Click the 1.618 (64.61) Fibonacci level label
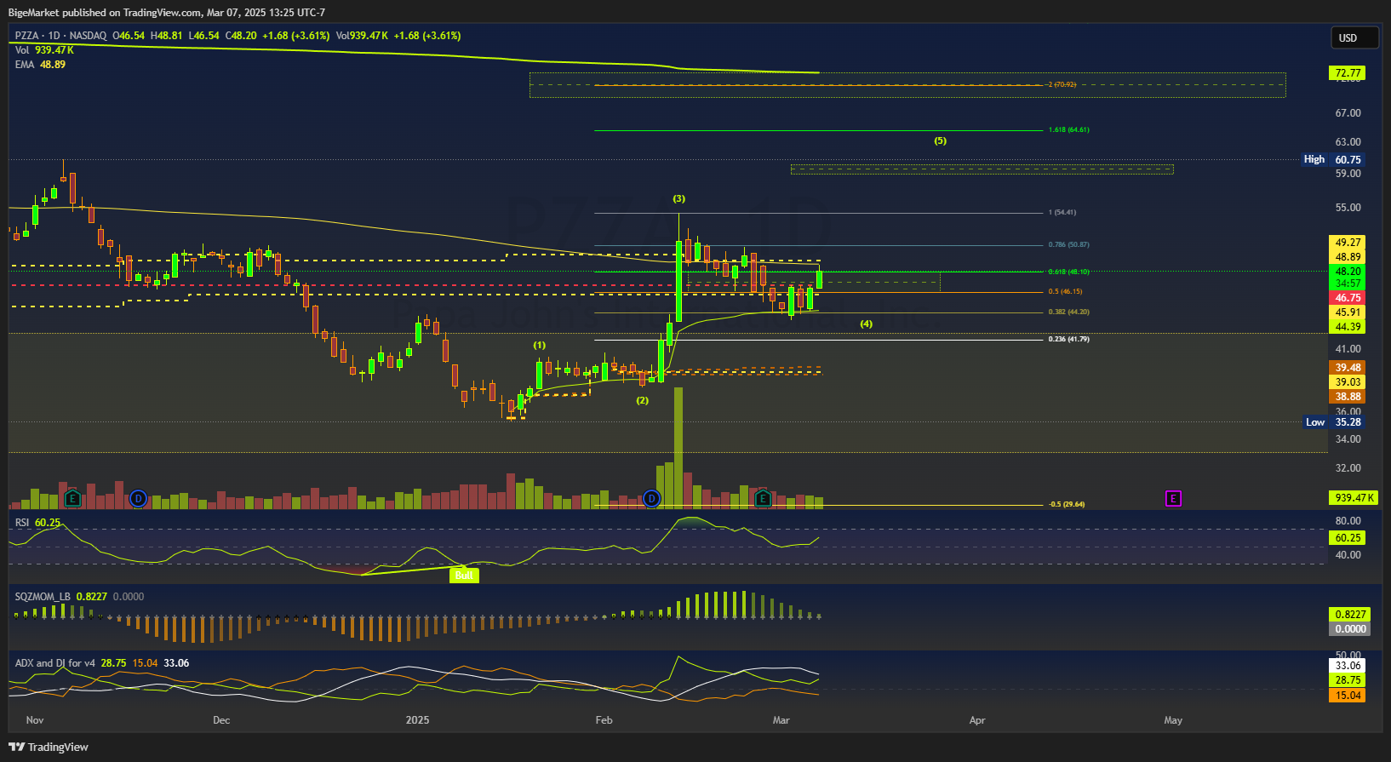 pos(1069,130)
